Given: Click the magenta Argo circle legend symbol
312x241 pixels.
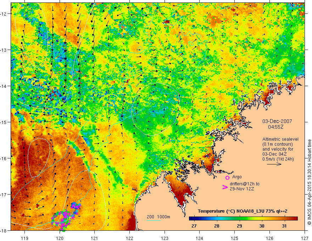Looking at the screenshot, I should pos(227,178).
